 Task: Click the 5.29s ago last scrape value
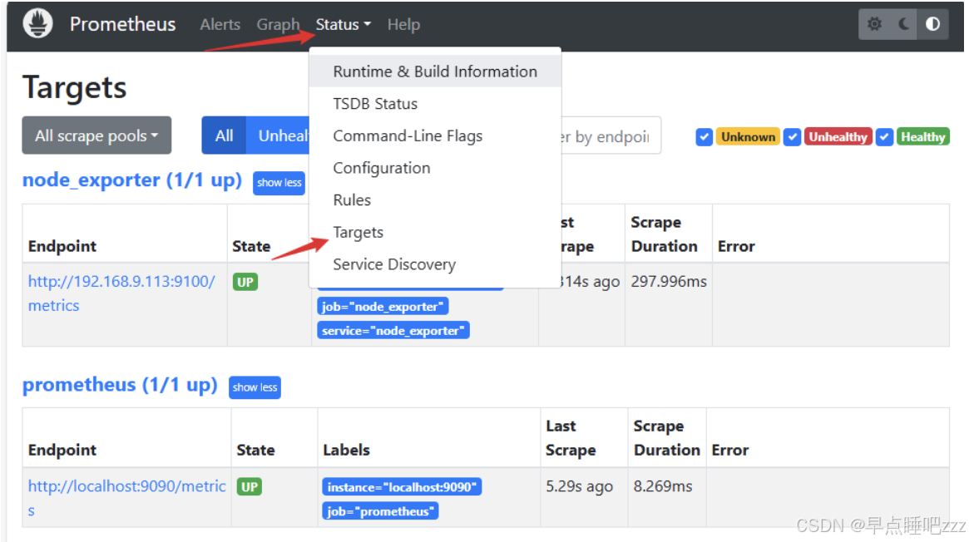pyautogui.click(x=579, y=486)
